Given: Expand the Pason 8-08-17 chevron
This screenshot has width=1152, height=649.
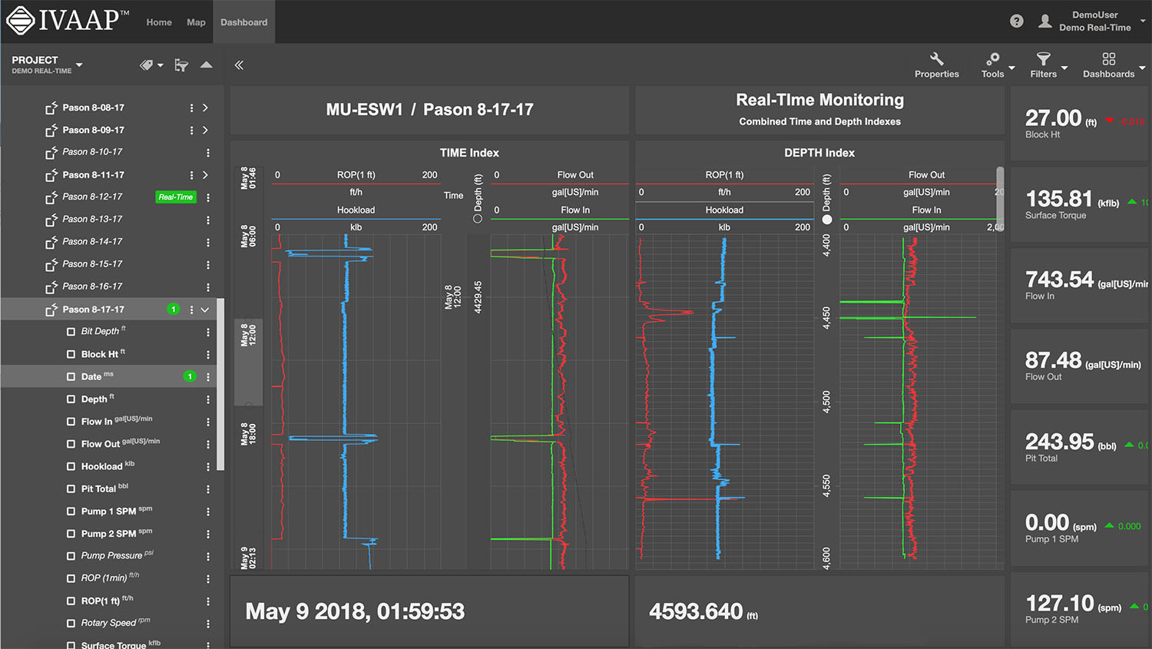Looking at the screenshot, I should pos(205,108).
